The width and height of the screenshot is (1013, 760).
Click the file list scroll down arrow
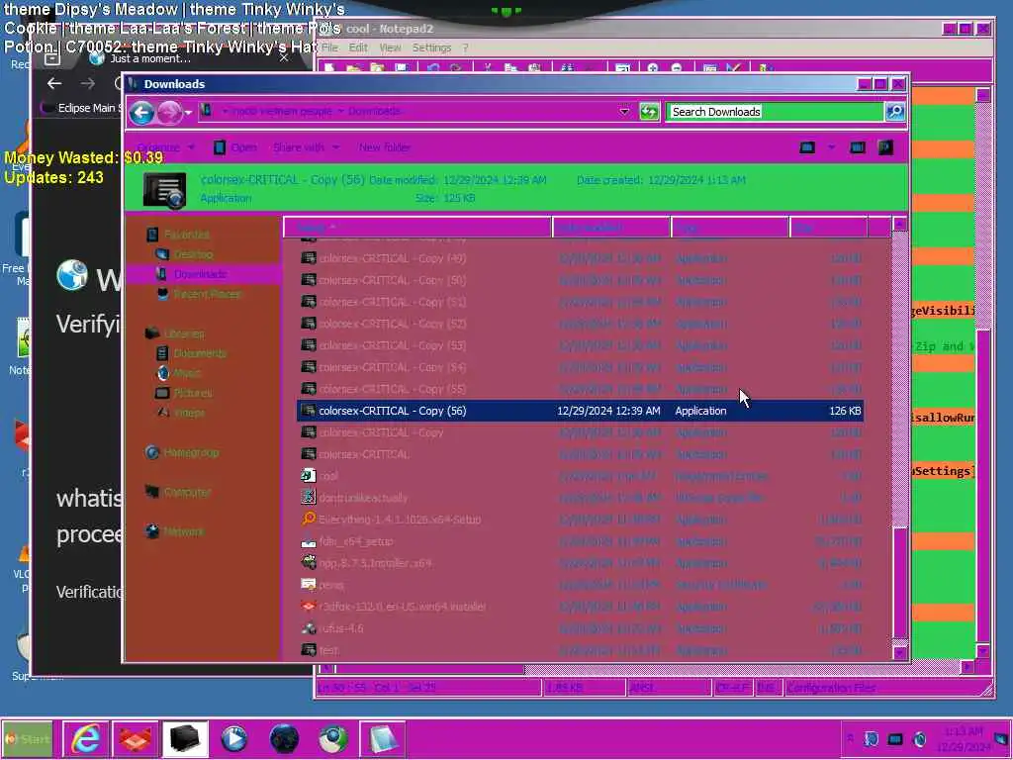coord(900,652)
